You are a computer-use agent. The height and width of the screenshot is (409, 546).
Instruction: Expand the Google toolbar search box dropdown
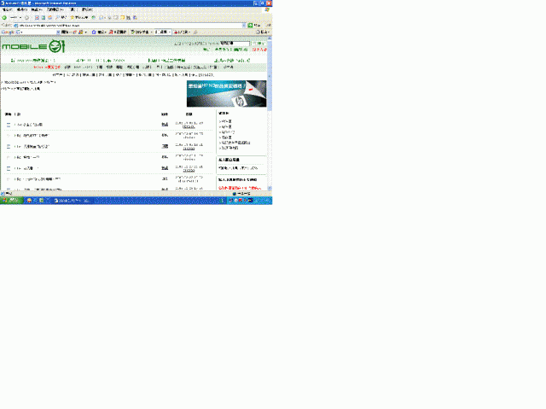(58, 32)
